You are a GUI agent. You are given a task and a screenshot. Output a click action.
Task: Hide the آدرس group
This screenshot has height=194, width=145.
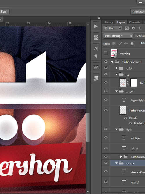pyautogui.click(x=106, y=91)
